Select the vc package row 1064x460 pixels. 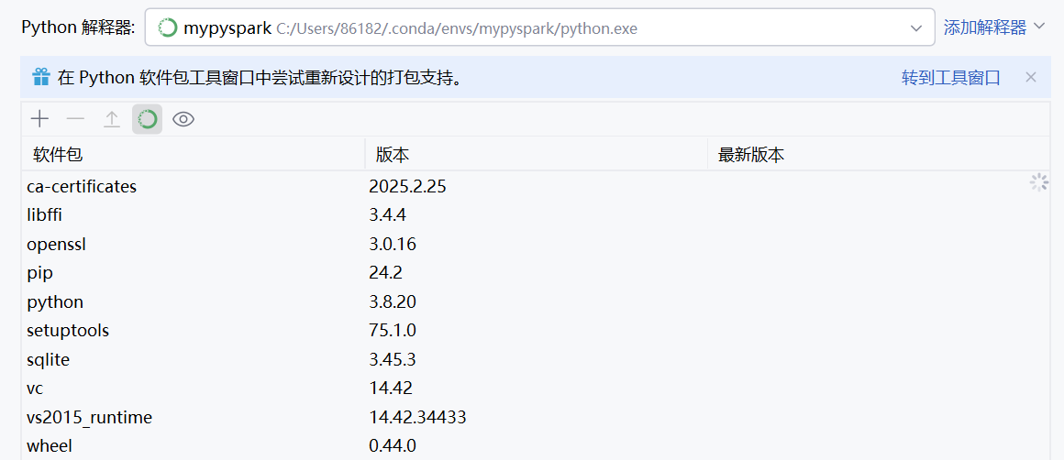coord(536,389)
